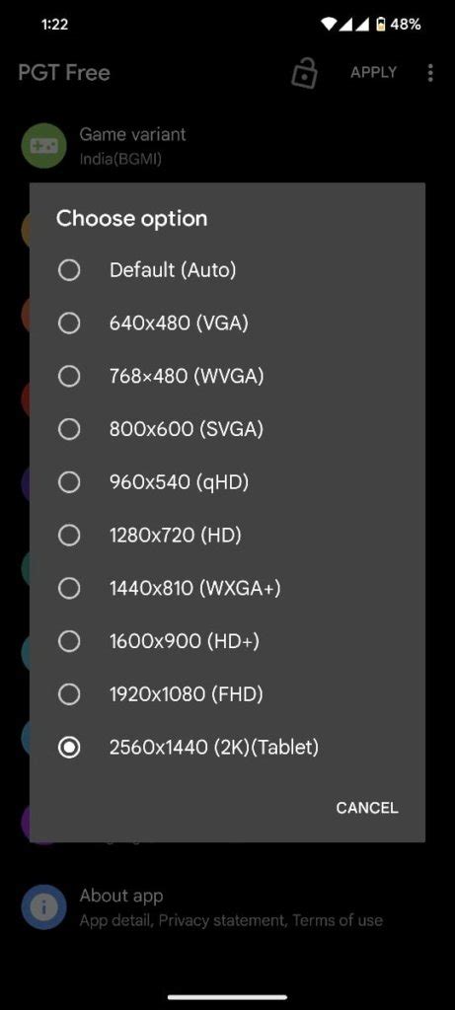This screenshot has width=455, height=1010.
Task: Open the Game variant setting
Action: [227, 146]
